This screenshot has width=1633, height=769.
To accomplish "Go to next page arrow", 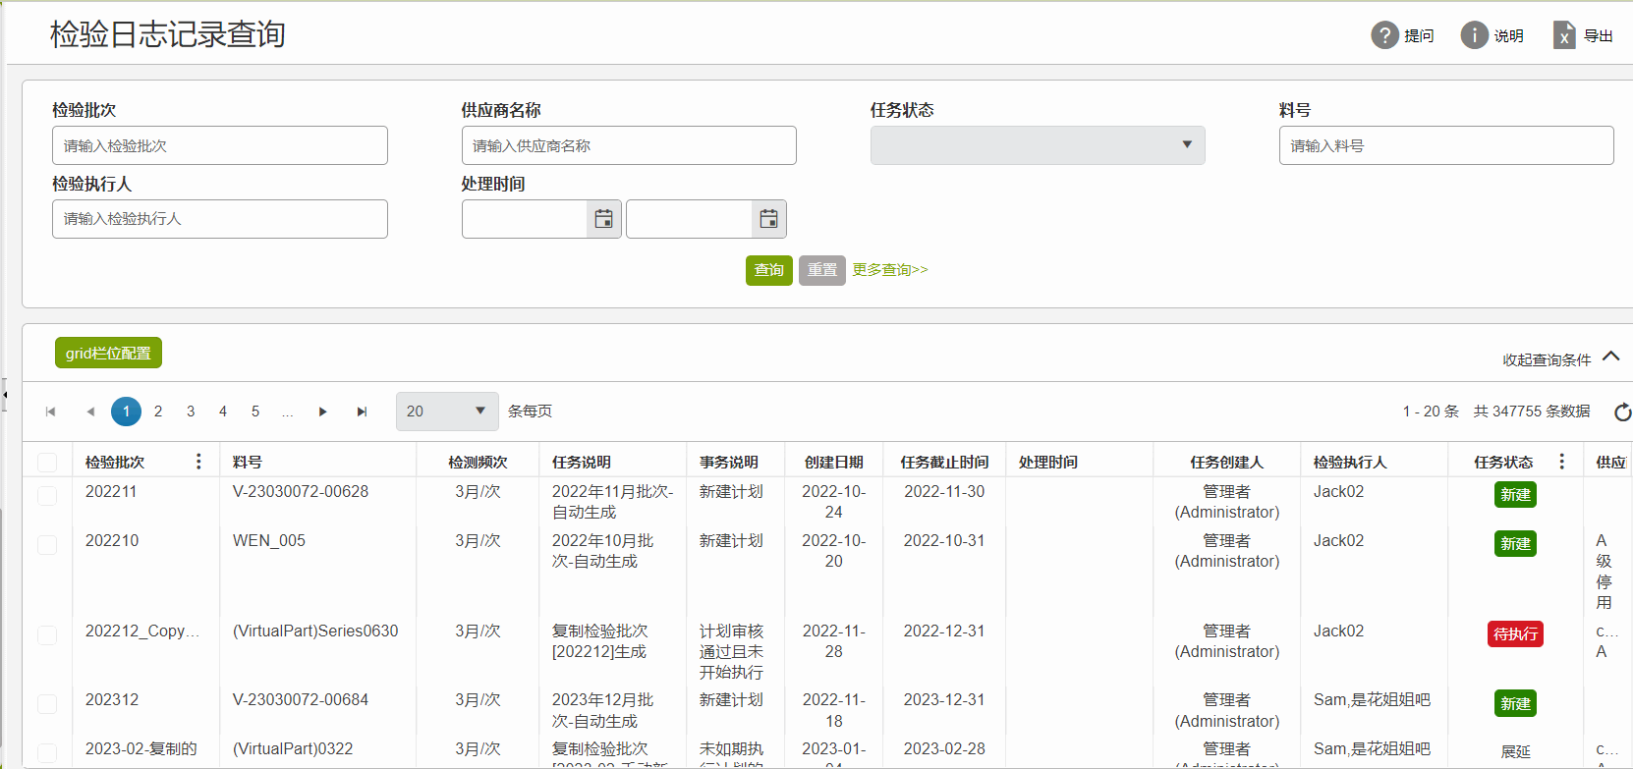I will [322, 412].
